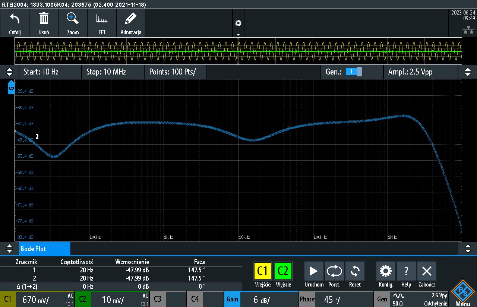Screen dimensions: 477x307
Task: Toggle the Gen. generator switch
Action: point(354,72)
